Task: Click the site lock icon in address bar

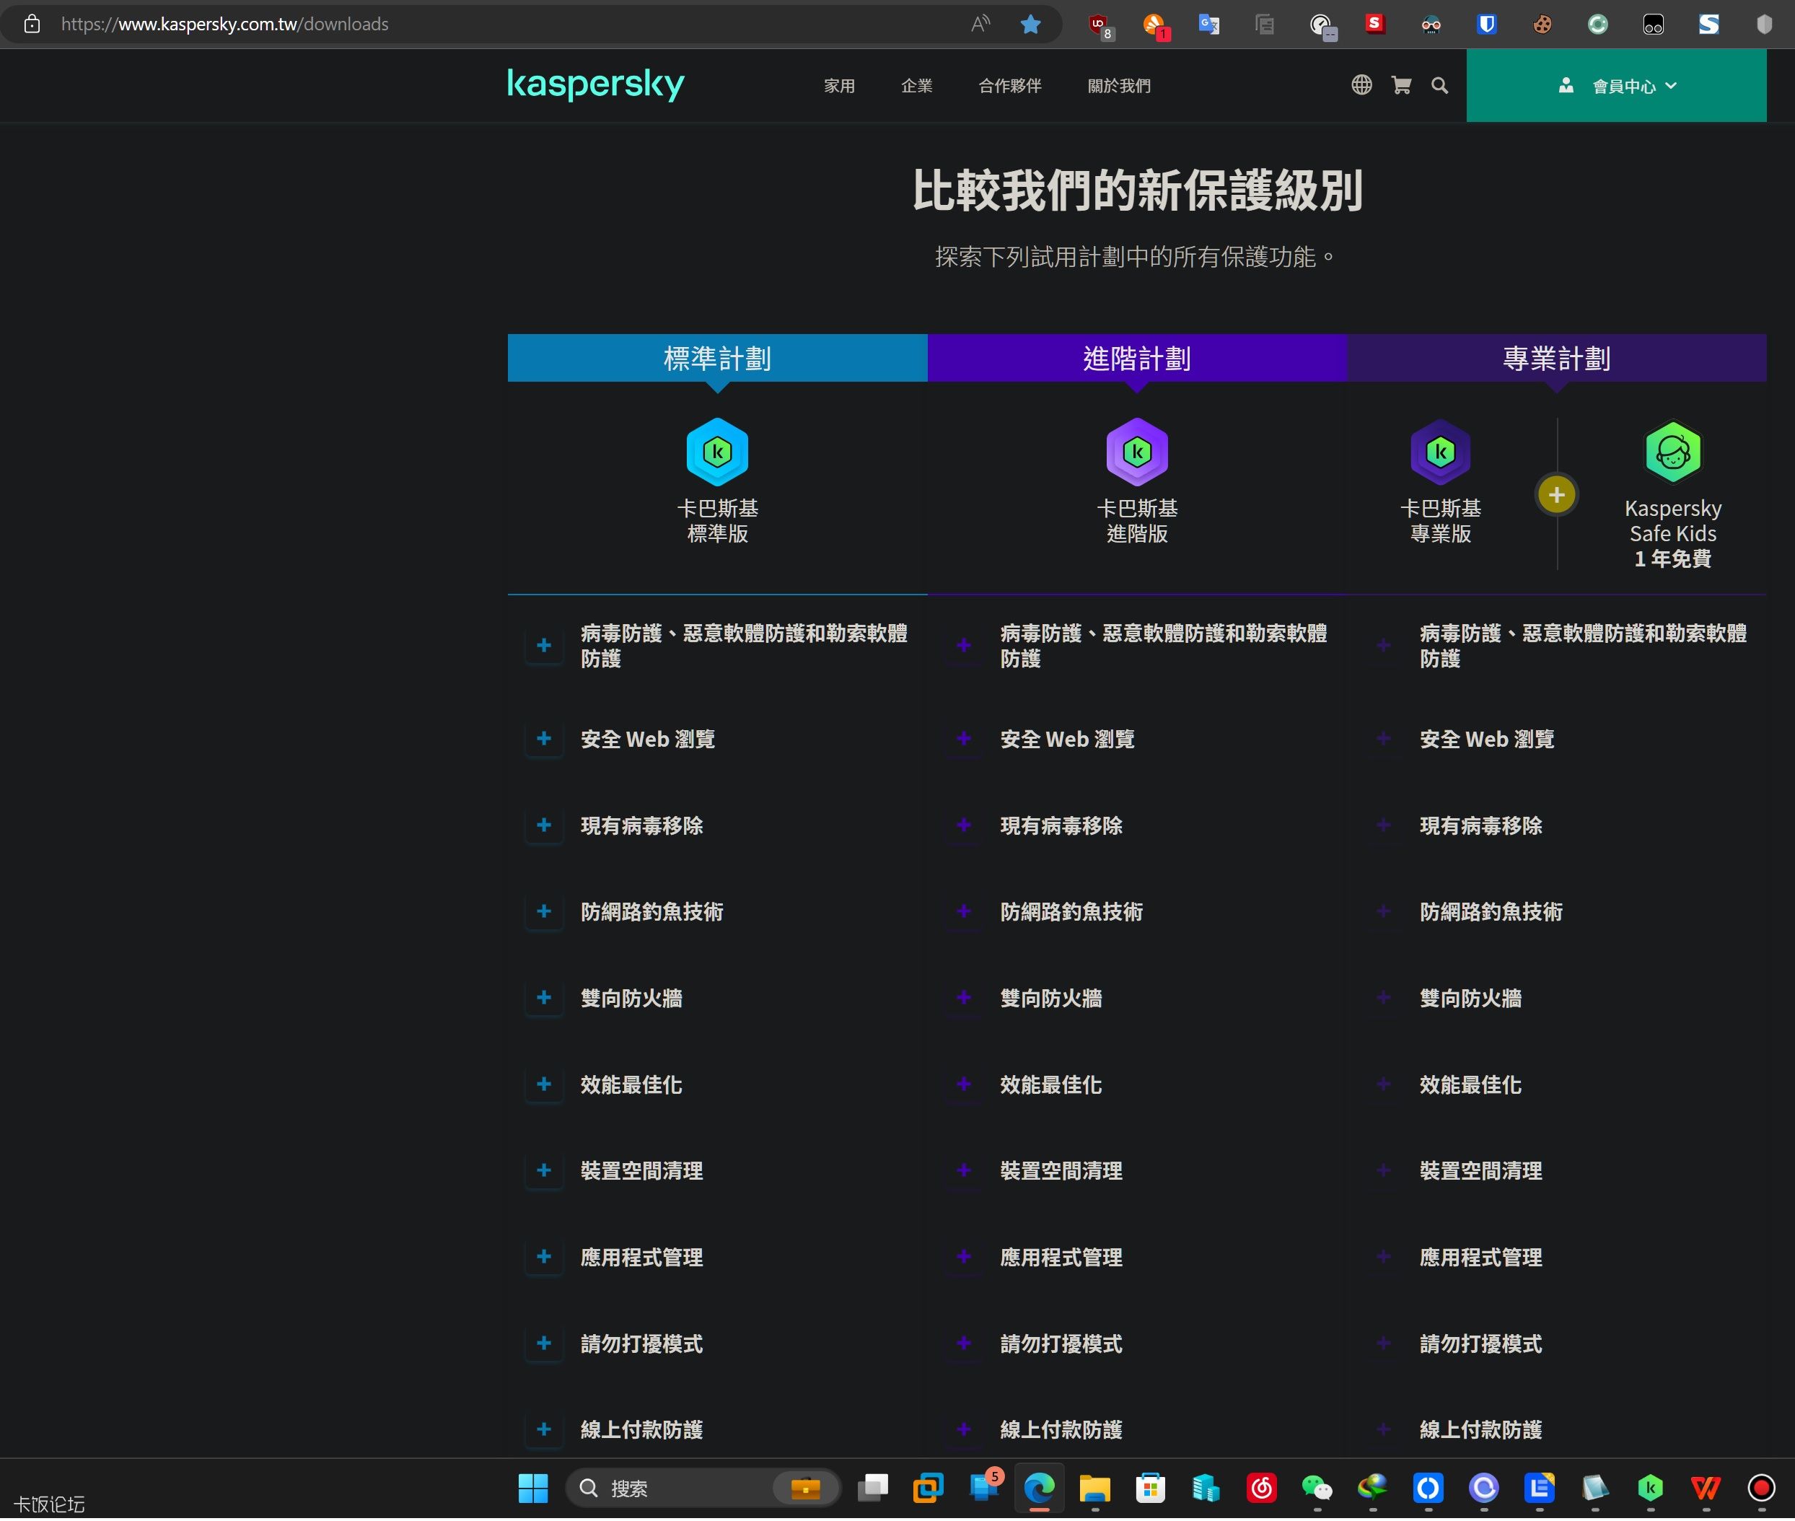Action: tap(32, 24)
